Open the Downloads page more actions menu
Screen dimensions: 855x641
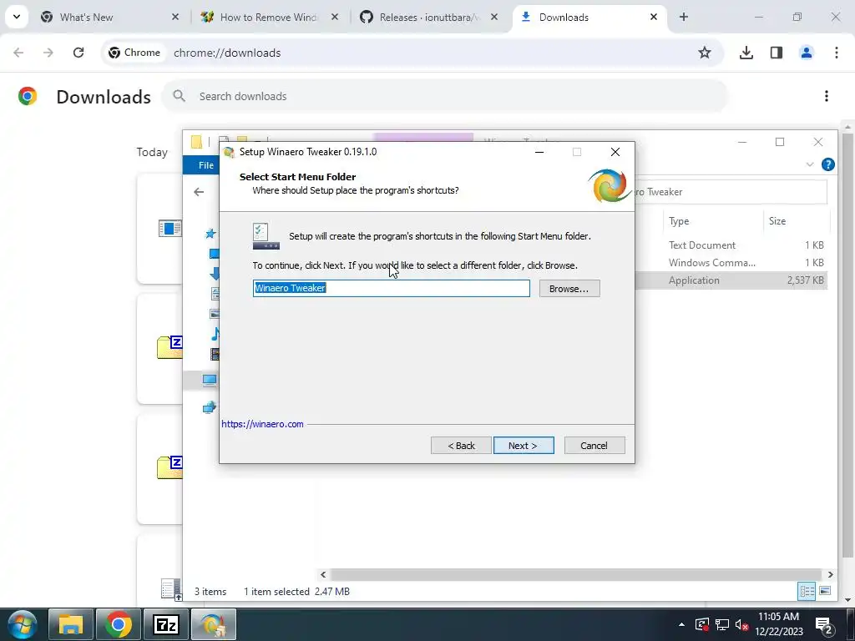point(827,96)
